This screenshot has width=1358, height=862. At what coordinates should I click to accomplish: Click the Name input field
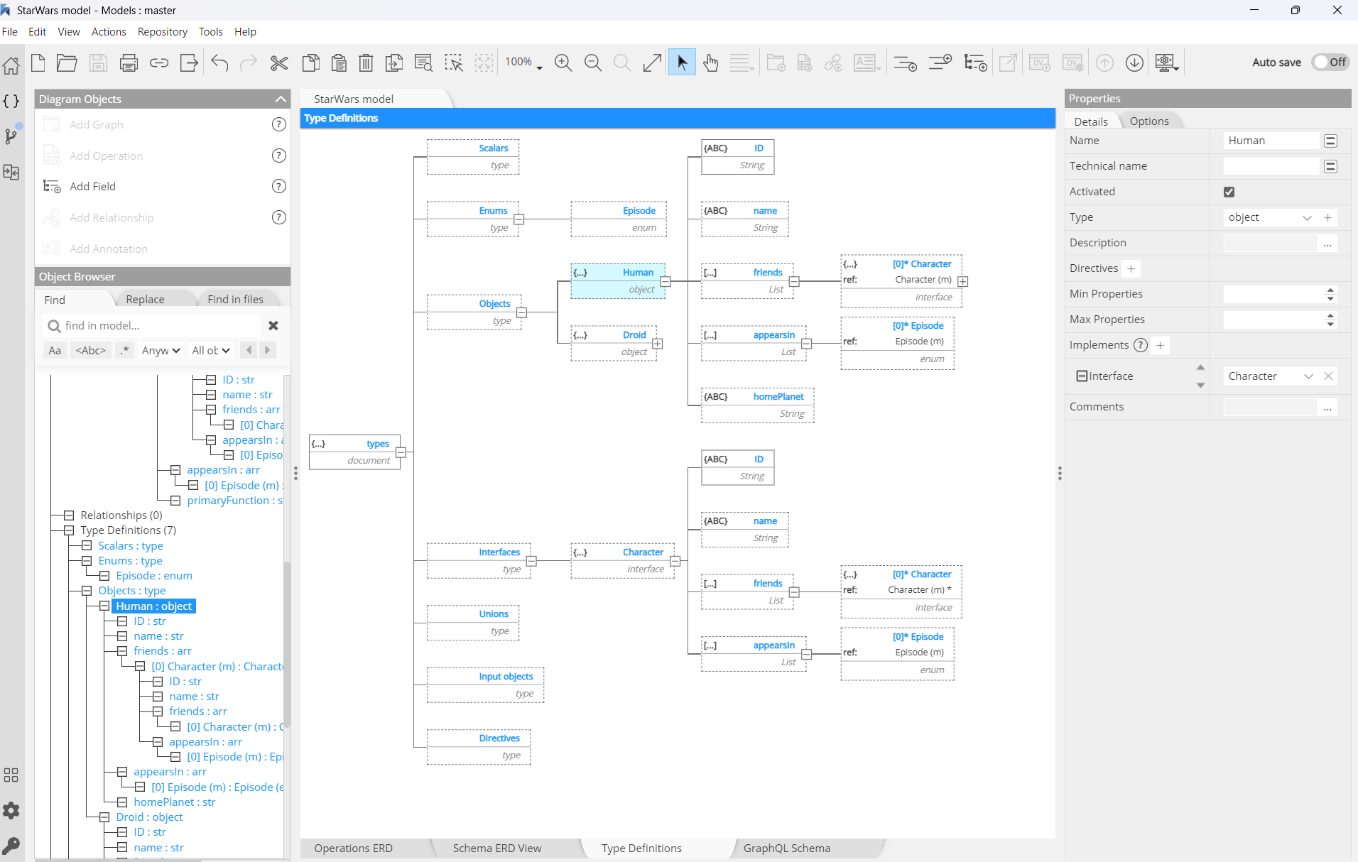[1271, 141]
